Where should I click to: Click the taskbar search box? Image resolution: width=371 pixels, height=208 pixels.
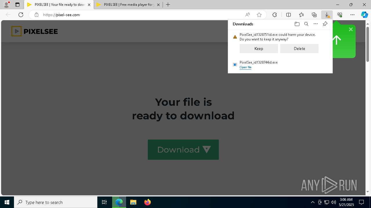(x=56, y=202)
